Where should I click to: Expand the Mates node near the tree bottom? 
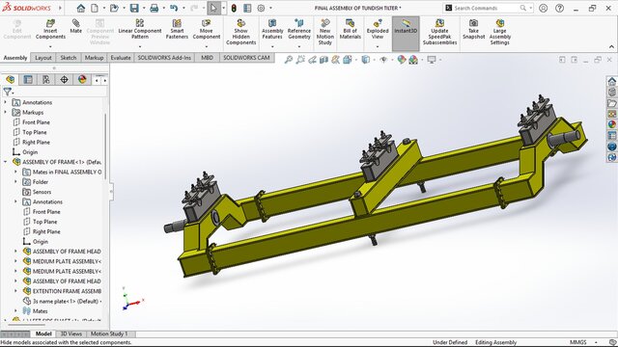pyautogui.click(x=15, y=310)
